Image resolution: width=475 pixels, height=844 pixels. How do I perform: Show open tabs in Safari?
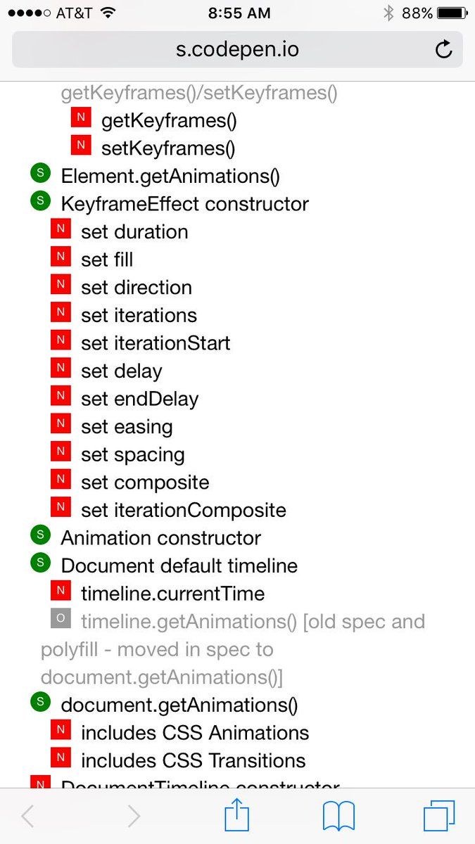[439, 816]
